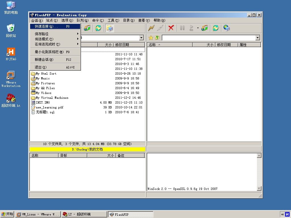Click the Disconnect plug icon
This screenshot has width=291, height=218.
tap(160, 28)
